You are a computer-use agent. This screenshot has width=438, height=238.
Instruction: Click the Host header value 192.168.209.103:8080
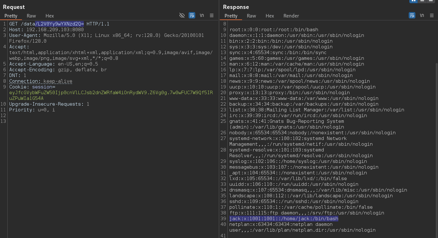point(55,30)
